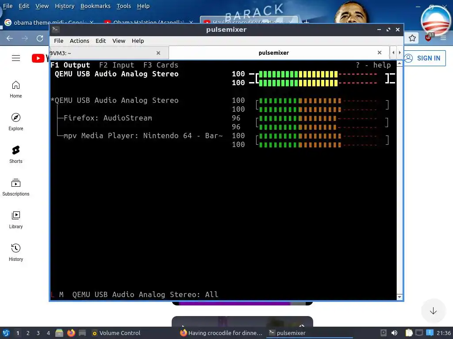Open the YouTube Library
The width and height of the screenshot is (453, 339).
point(15,220)
